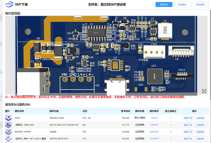Open component number C96093 link
This screenshot has width=211, height=143.
[154, 125]
